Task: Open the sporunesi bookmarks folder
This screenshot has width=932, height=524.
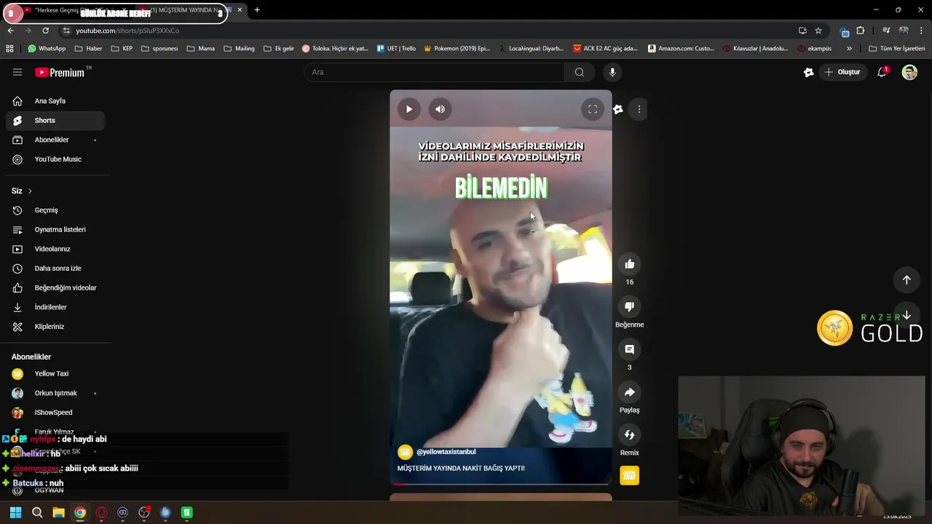Action: (159, 49)
